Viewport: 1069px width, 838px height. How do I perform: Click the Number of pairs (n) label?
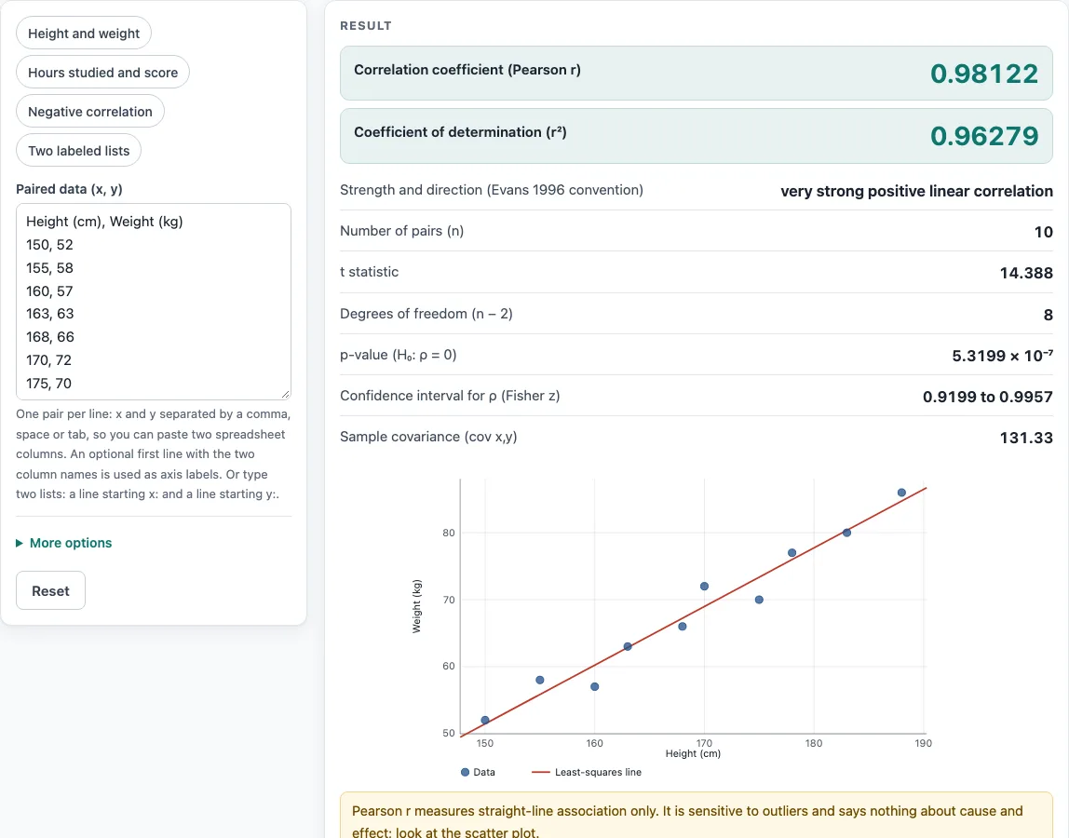[x=401, y=231]
